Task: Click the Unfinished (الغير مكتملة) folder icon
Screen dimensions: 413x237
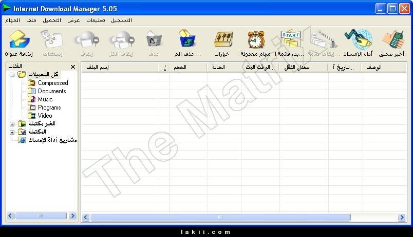Action: click(22, 123)
